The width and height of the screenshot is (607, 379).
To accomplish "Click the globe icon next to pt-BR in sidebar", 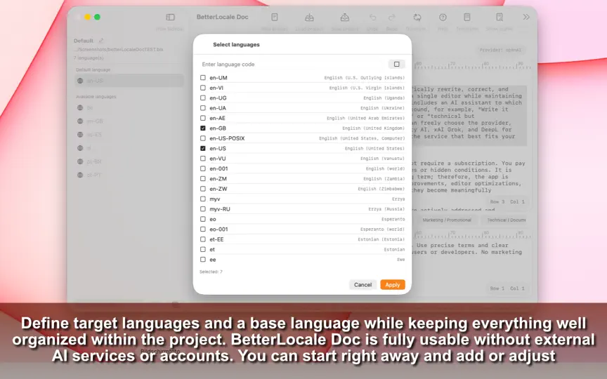I will click(80, 161).
